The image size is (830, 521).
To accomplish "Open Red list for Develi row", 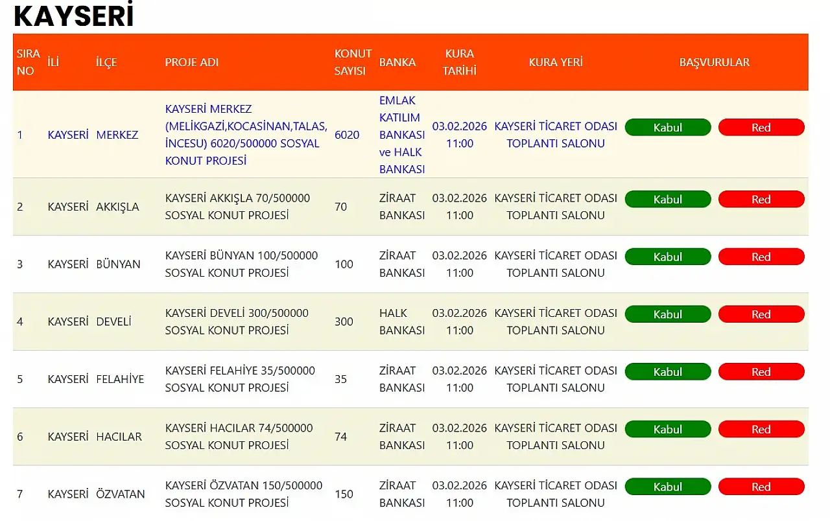I will tap(761, 314).
